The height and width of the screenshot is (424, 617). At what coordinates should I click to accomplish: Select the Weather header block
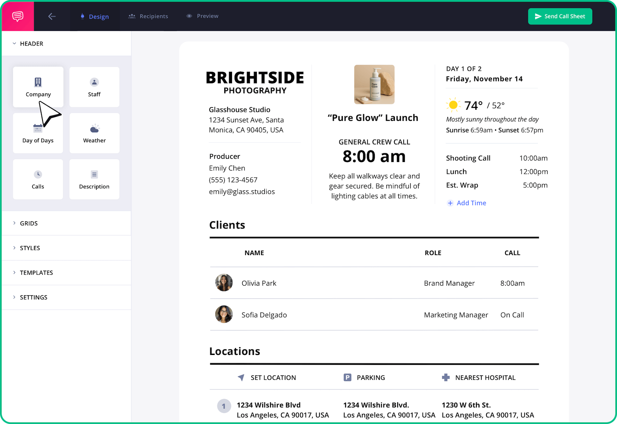[94, 133]
